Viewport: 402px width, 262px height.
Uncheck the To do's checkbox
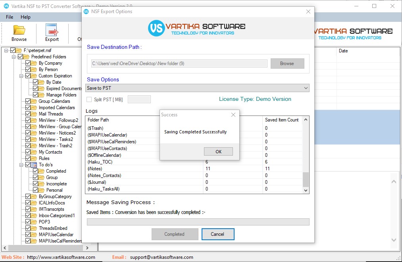tap(28, 165)
